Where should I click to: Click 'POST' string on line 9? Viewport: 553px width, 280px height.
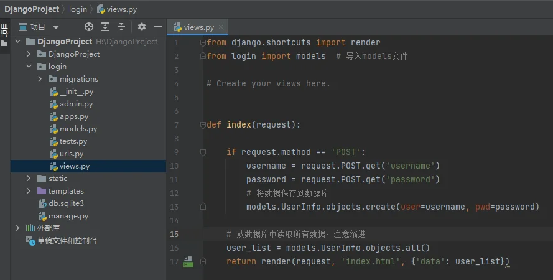point(346,152)
